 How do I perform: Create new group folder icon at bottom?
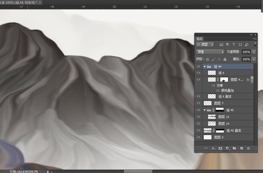[x=235, y=148]
